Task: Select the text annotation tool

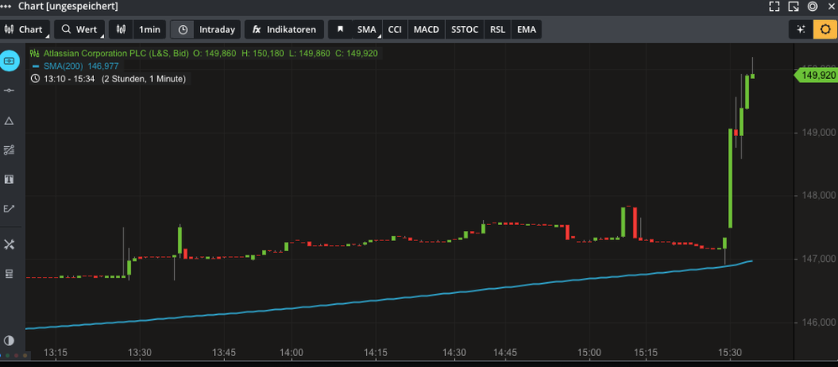Action: tap(9, 180)
